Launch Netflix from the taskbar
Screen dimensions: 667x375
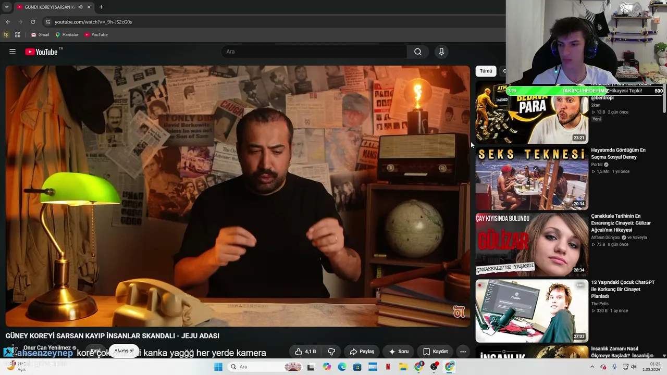(x=388, y=367)
